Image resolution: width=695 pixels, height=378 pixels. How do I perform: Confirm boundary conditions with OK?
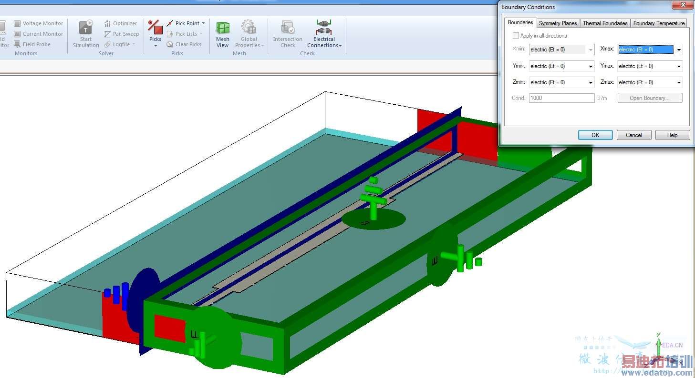(x=595, y=135)
